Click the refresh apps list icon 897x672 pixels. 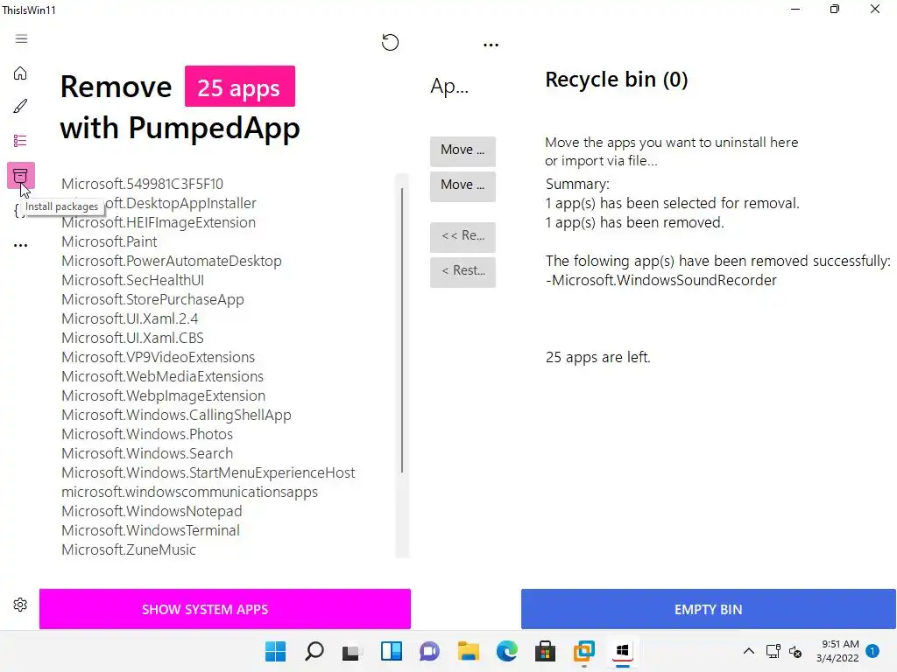pyautogui.click(x=390, y=42)
